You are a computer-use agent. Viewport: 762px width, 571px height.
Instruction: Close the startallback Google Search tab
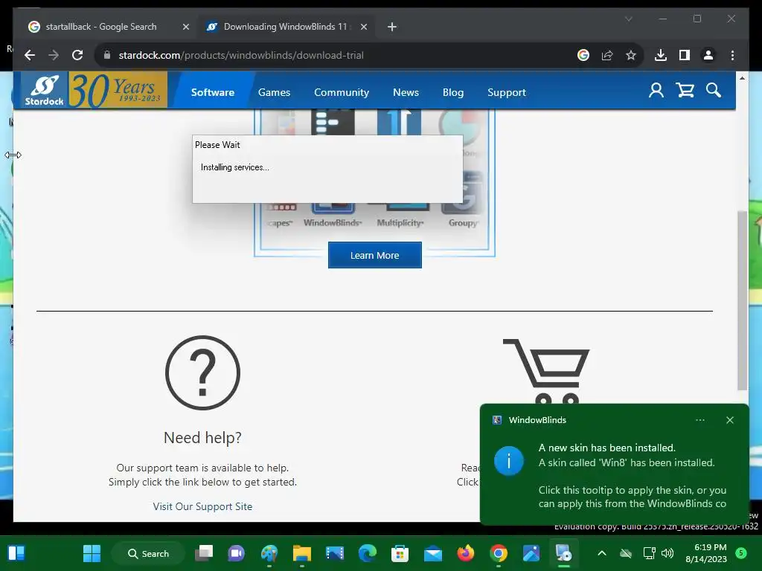pyautogui.click(x=185, y=27)
